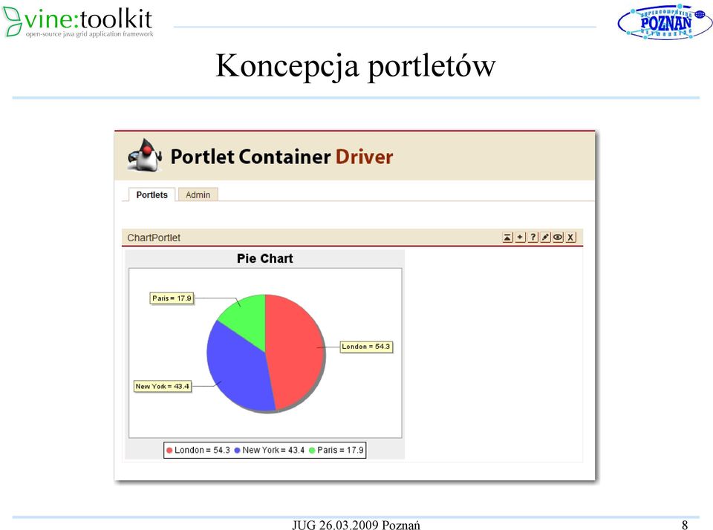Image resolution: width=713 pixels, height=530 pixels.
Task: Switch ChartPortlet to edit mode (pencil icon)
Action: pos(545,238)
